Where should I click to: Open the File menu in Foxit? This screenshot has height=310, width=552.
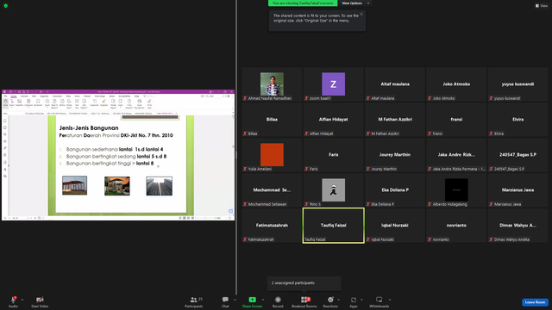coord(5,96)
